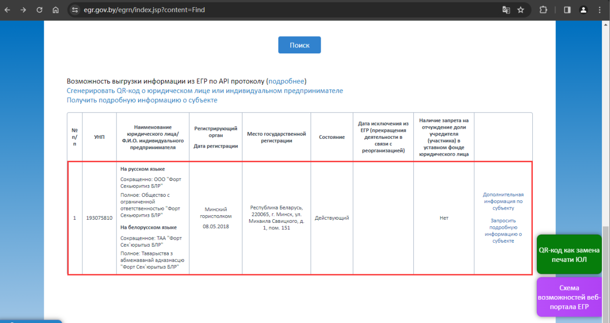Open the подробнее link about API

click(286, 81)
